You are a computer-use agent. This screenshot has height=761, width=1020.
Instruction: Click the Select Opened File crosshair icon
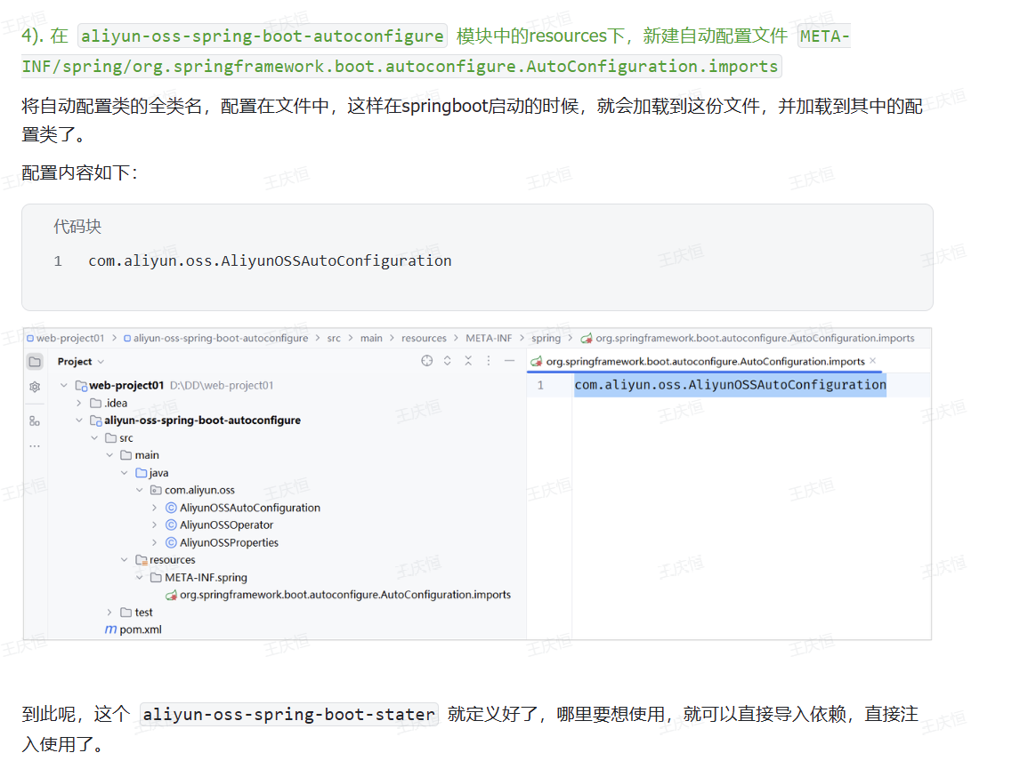point(426,361)
